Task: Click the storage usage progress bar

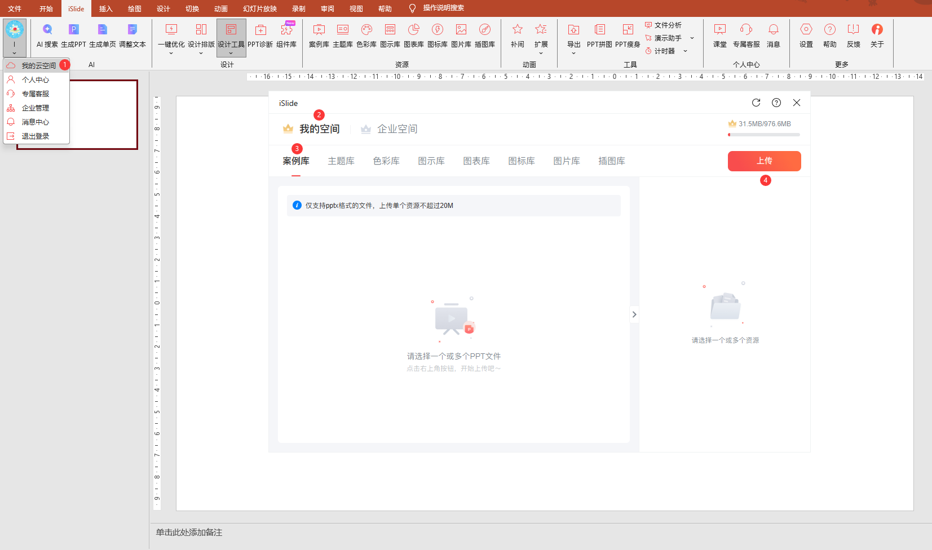Action: 763,135
